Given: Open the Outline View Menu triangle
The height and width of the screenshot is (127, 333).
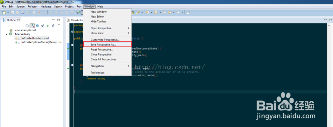Looking at the screenshot, I should [59, 25].
